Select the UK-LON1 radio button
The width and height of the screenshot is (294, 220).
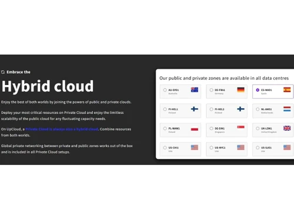(258, 128)
